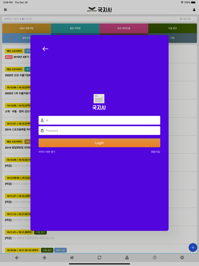
Task: Click the Id input field
Action: [x=99, y=120]
